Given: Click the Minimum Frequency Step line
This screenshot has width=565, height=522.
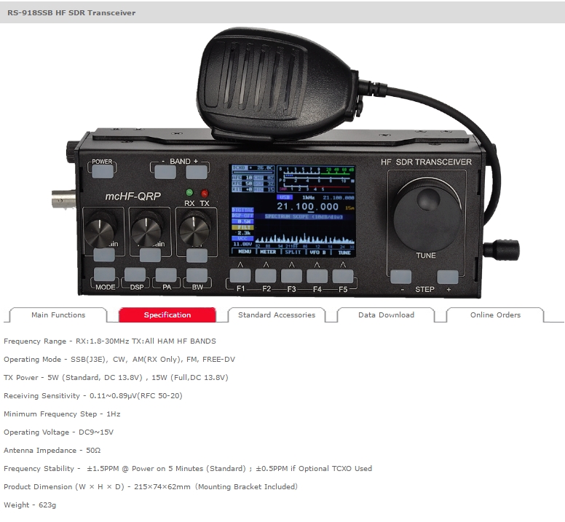Looking at the screenshot, I should pyautogui.click(x=62, y=414).
